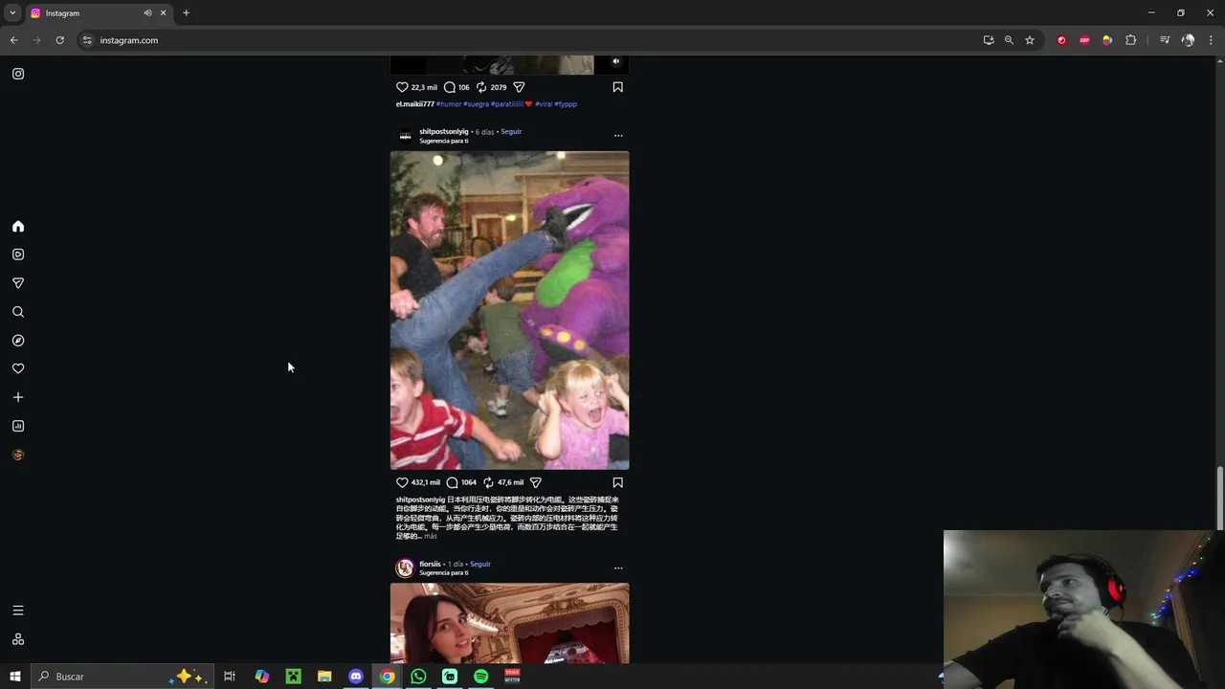
Task: Open Discord from the taskbar
Action: pos(356,677)
